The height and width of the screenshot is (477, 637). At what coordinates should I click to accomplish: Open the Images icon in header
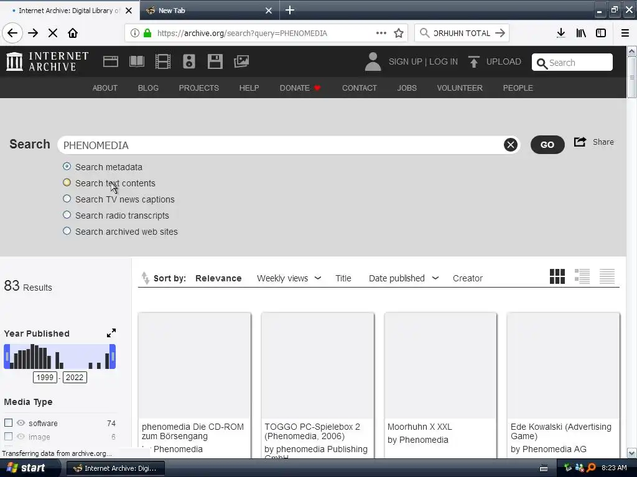[x=241, y=61]
